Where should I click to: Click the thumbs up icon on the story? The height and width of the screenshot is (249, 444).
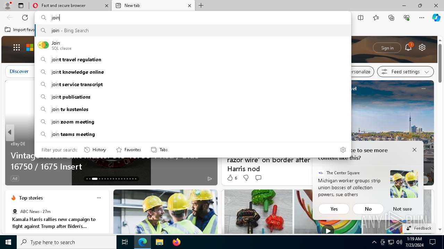pyautogui.click(x=230, y=178)
